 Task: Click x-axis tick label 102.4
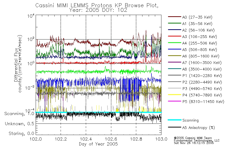86,139
